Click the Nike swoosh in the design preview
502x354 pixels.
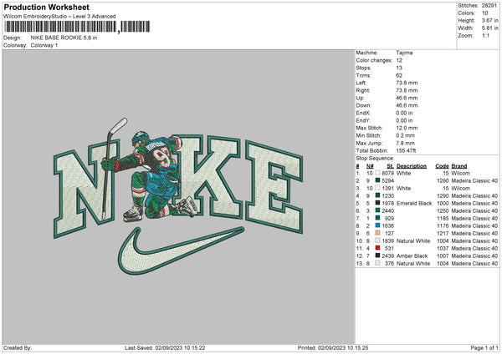[x=181, y=250]
